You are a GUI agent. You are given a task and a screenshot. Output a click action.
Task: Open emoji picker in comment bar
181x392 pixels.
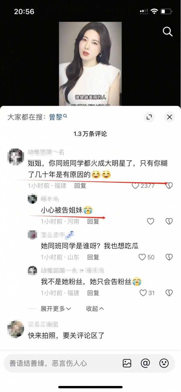(164, 363)
